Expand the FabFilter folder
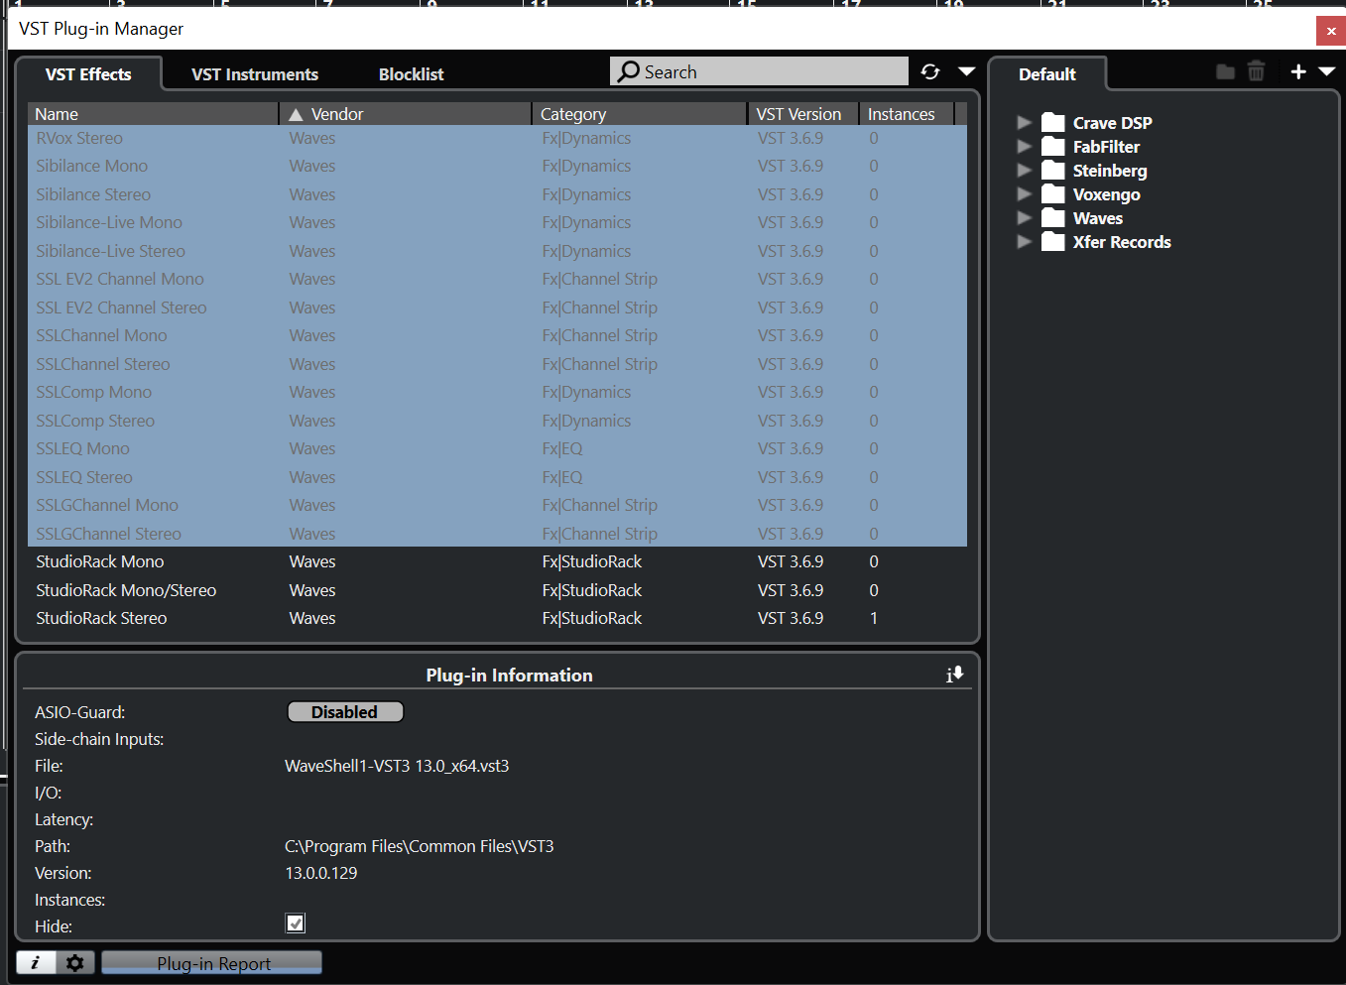1346x985 pixels. [1025, 146]
